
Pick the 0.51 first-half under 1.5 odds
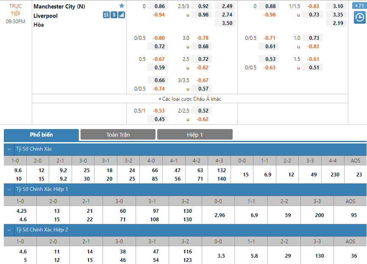312,68
